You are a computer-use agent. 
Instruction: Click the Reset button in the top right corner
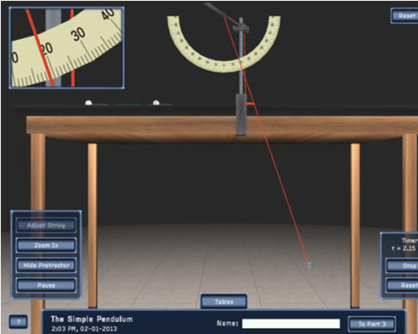pos(404,16)
